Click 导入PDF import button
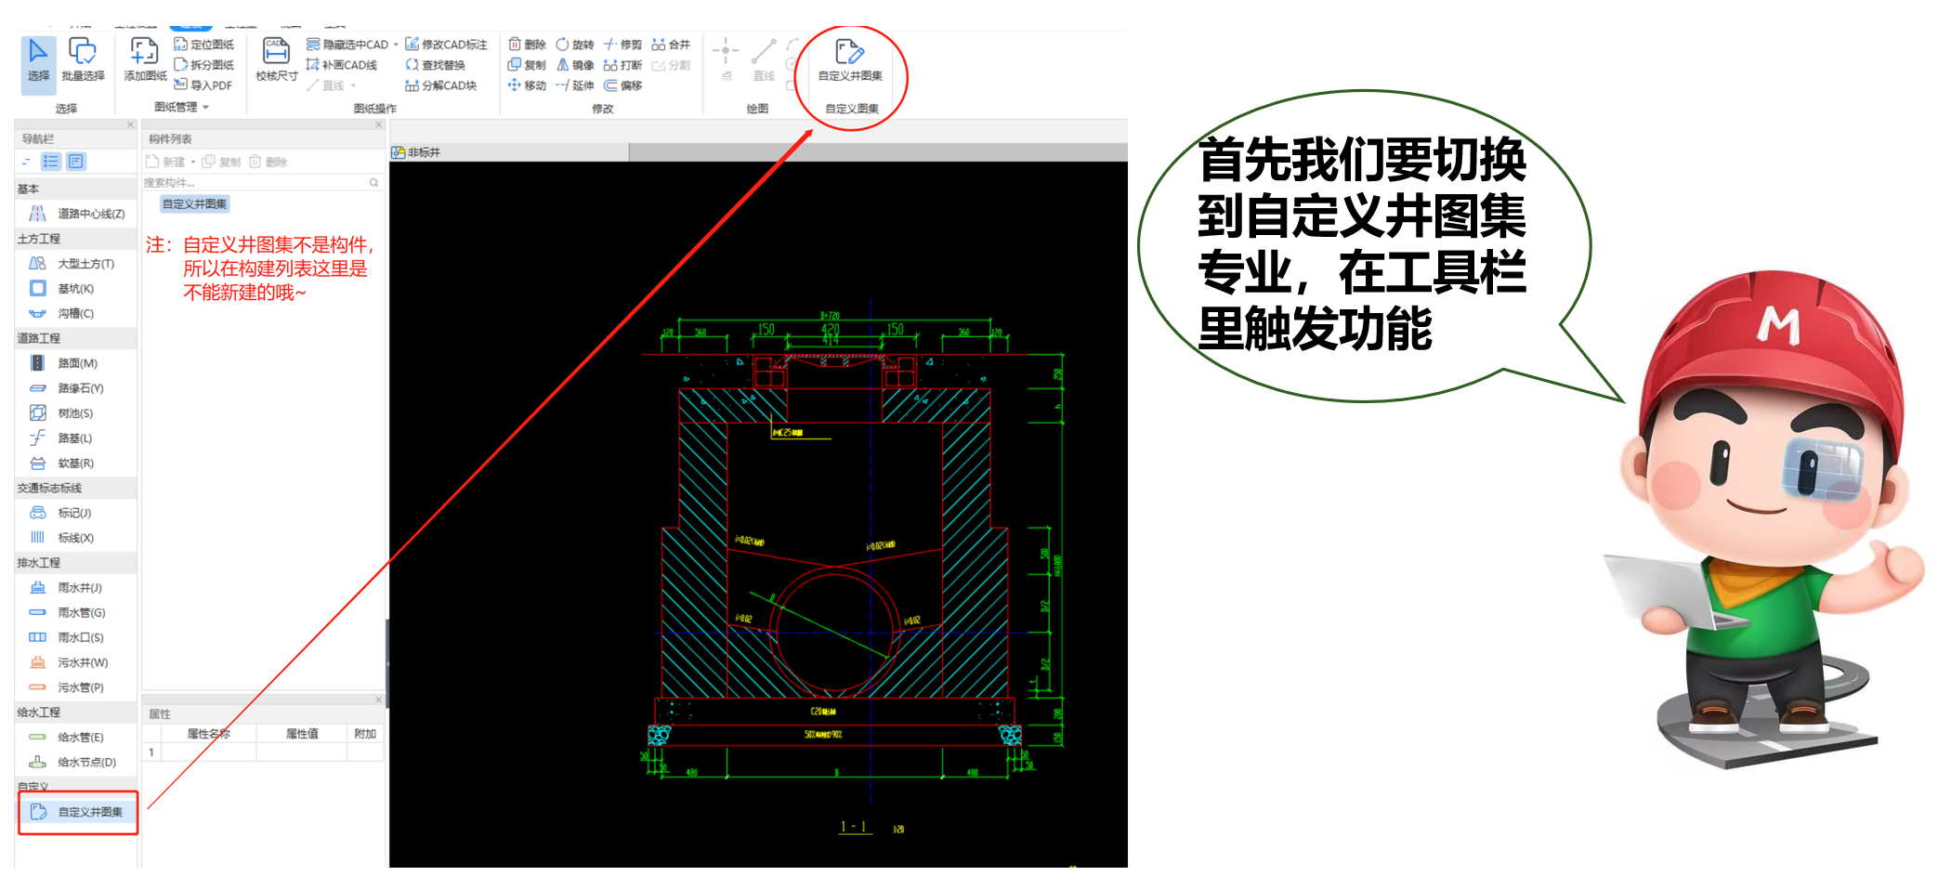 203,85
